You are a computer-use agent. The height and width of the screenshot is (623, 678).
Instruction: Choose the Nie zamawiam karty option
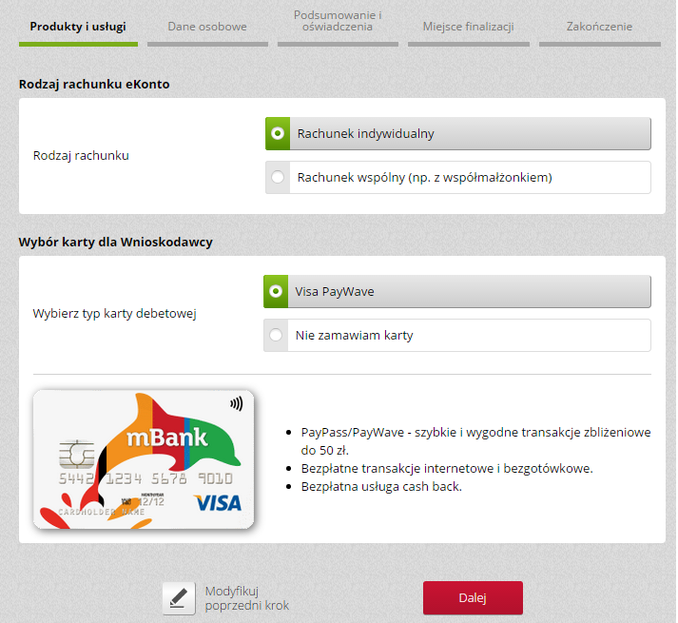457,336
